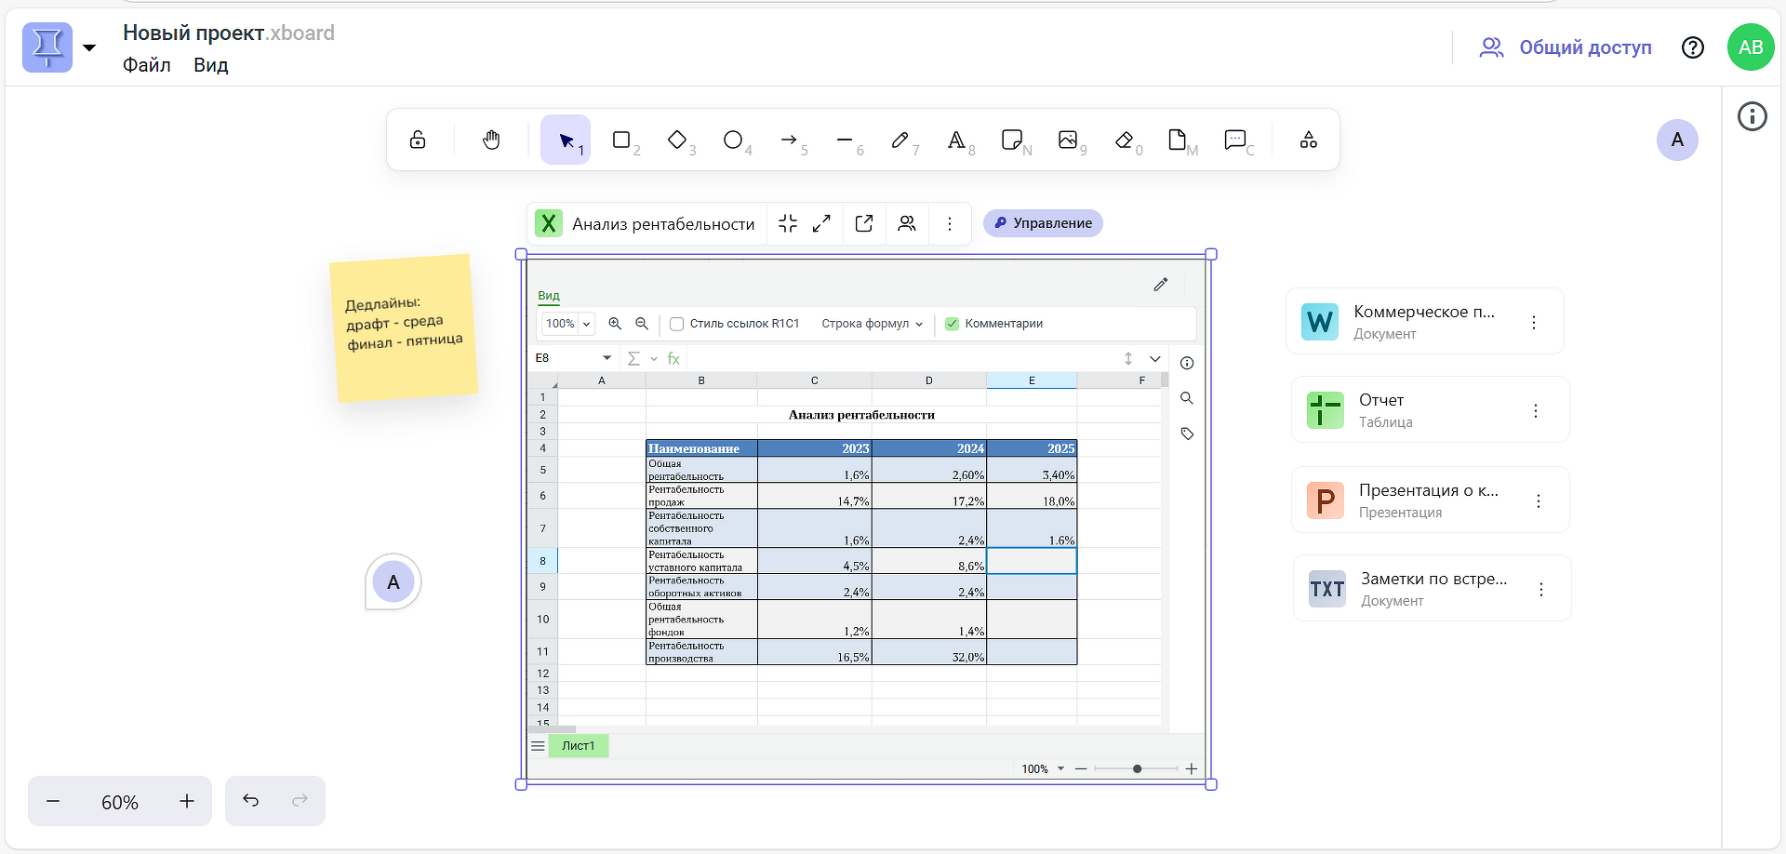Toggle Комментарии checkbox

click(x=952, y=324)
